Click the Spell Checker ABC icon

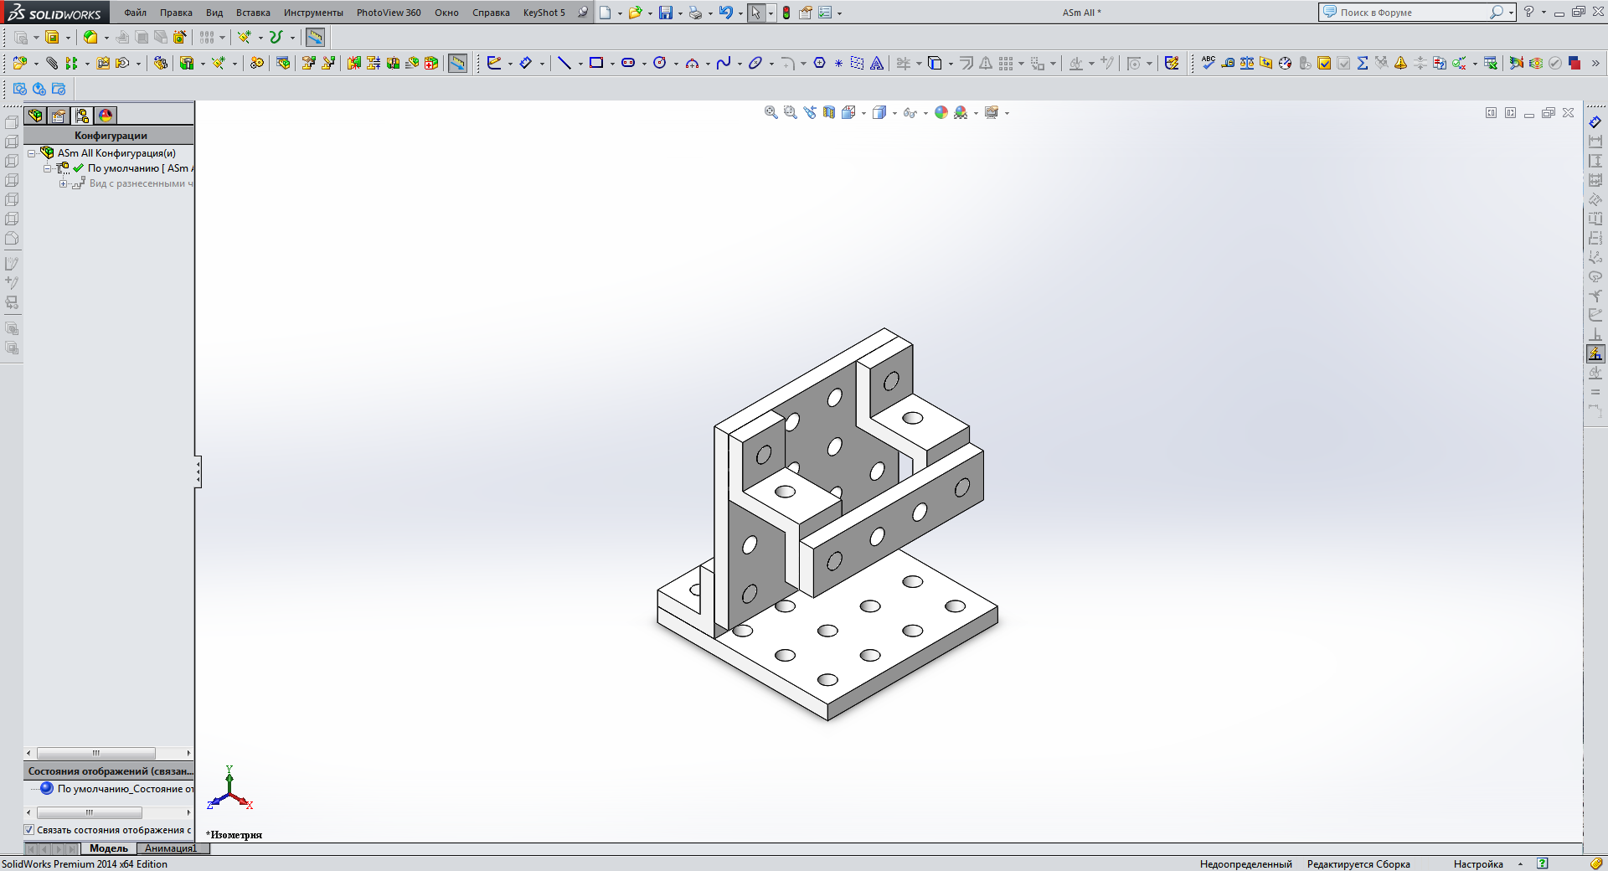(1209, 63)
